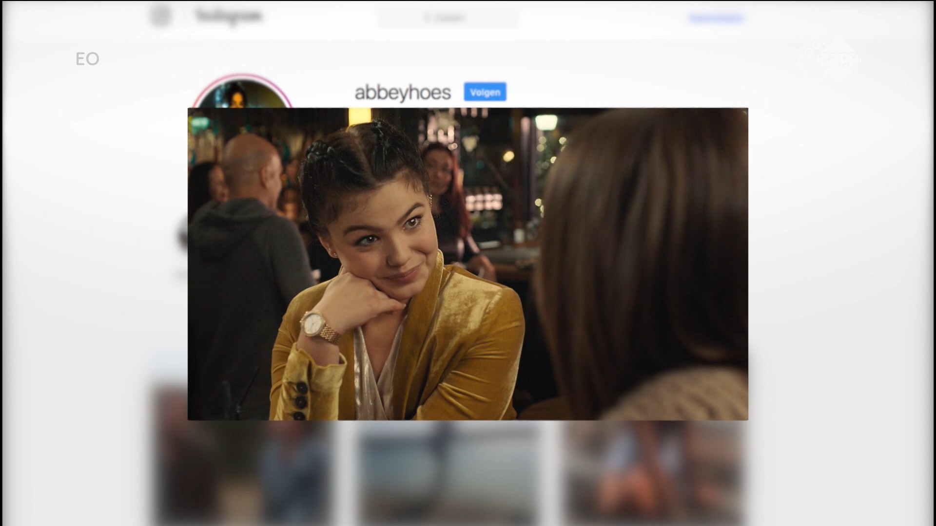Click the blue login link top right
Viewport: 936px width, 526px height.
[x=716, y=19]
